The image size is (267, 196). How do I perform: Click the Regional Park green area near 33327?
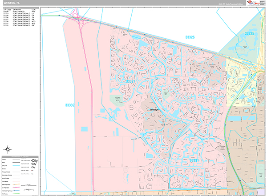tap(117, 100)
